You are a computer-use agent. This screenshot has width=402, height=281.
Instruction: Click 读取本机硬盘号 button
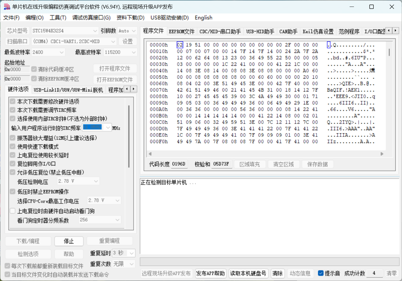coord(248,273)
